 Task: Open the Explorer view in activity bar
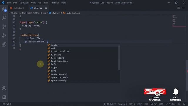click(x=4, y=9)
